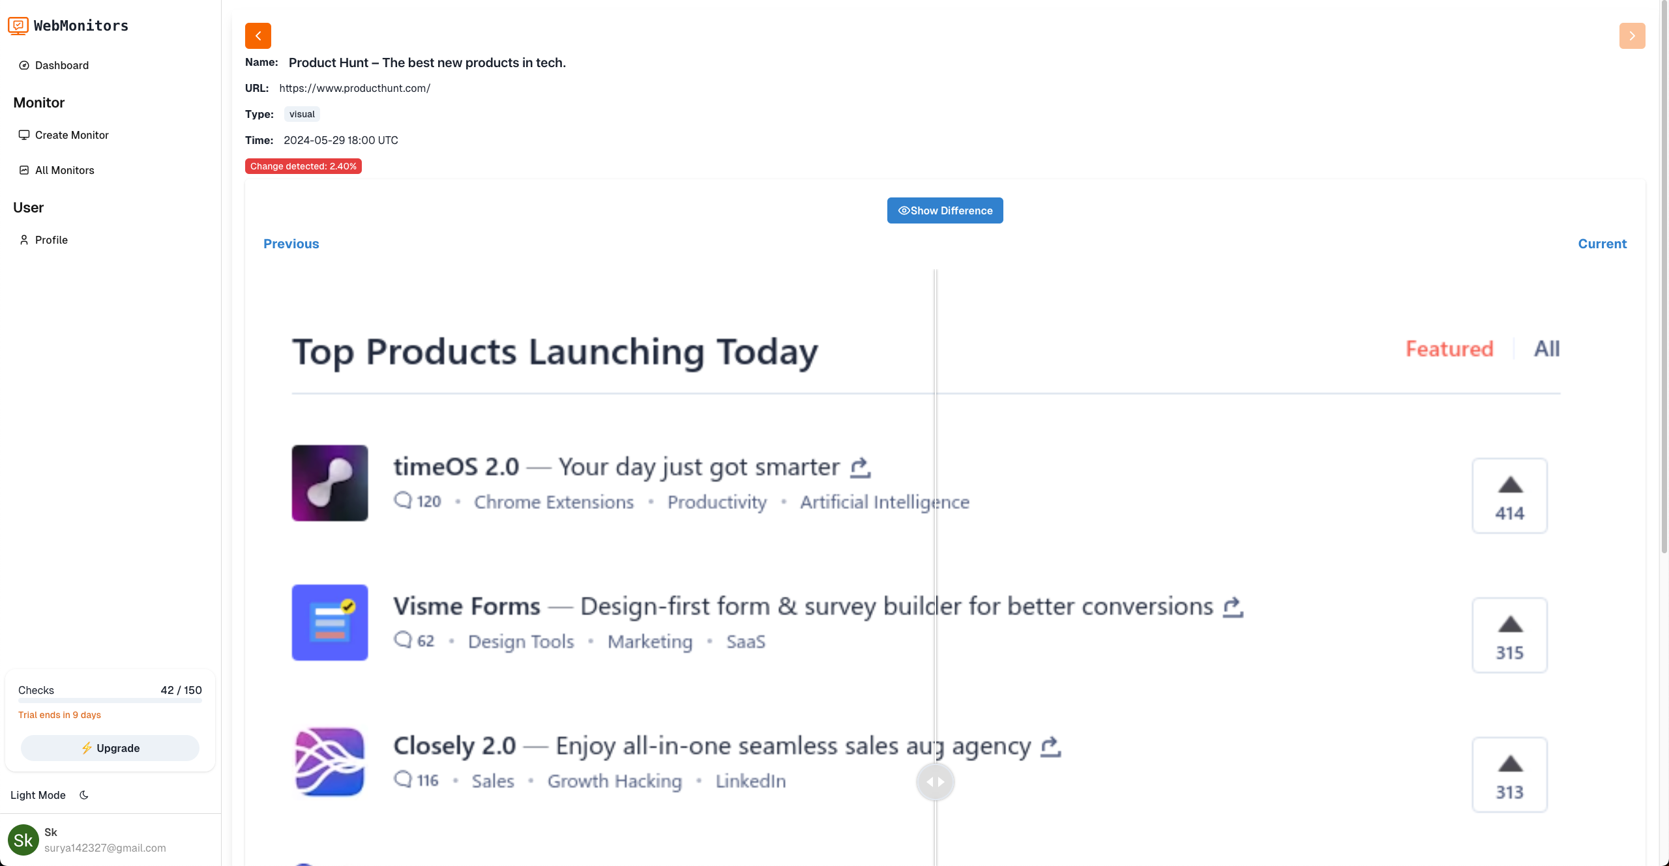Click the image comparison slider handle
The image size is (1669, 866).
coord(935,782)
